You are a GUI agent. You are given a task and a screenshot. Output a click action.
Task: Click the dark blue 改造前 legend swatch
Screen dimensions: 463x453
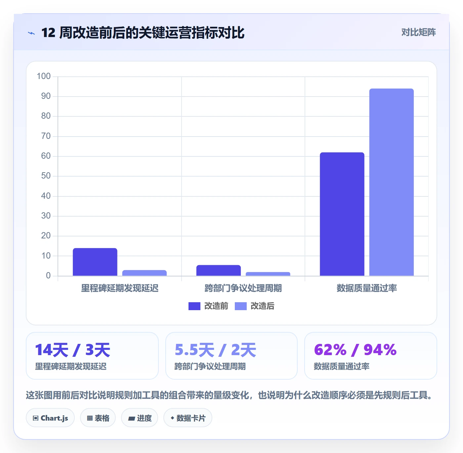(x=194, y=306)
